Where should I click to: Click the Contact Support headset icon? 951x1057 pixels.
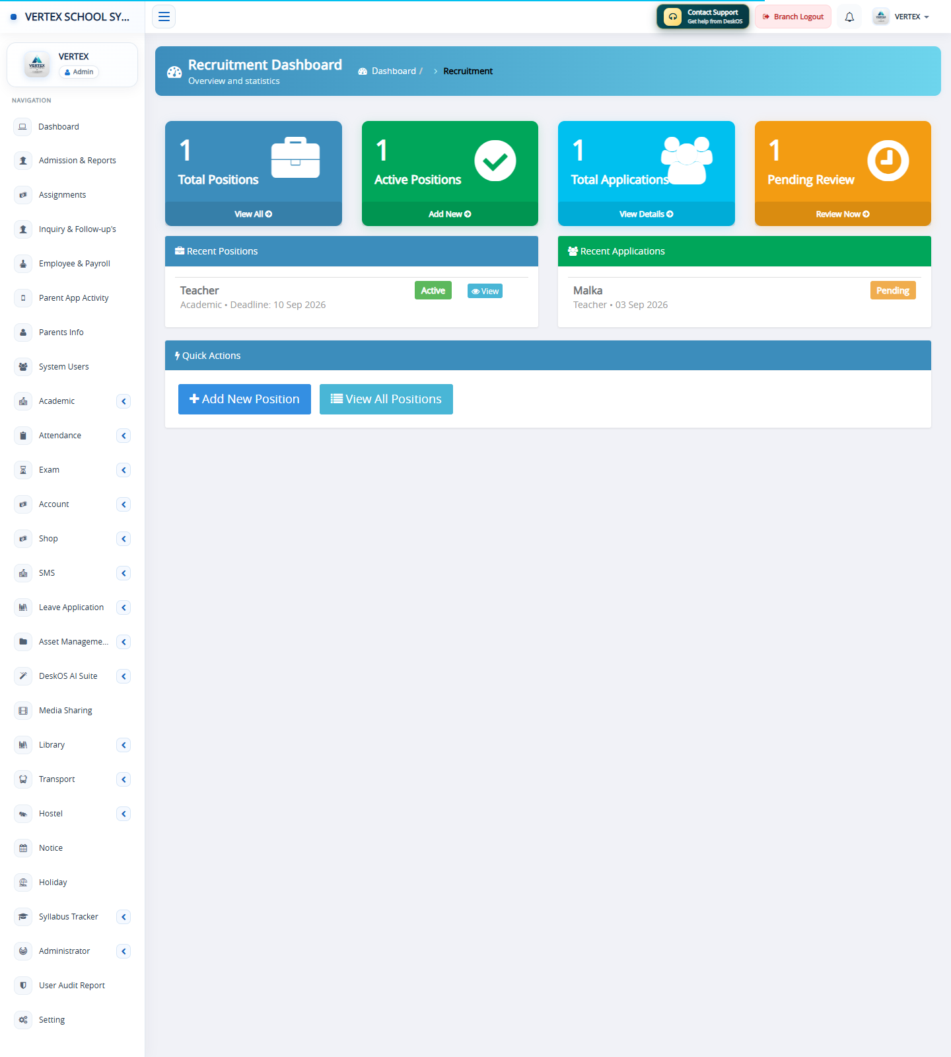(x=672, y=17)
